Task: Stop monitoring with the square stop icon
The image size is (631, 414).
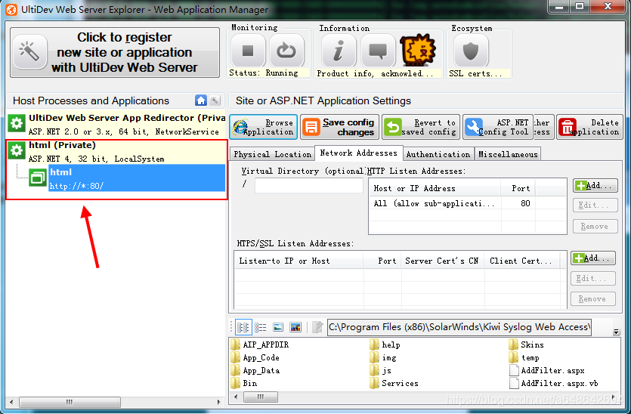Action: tap(248, 51)
